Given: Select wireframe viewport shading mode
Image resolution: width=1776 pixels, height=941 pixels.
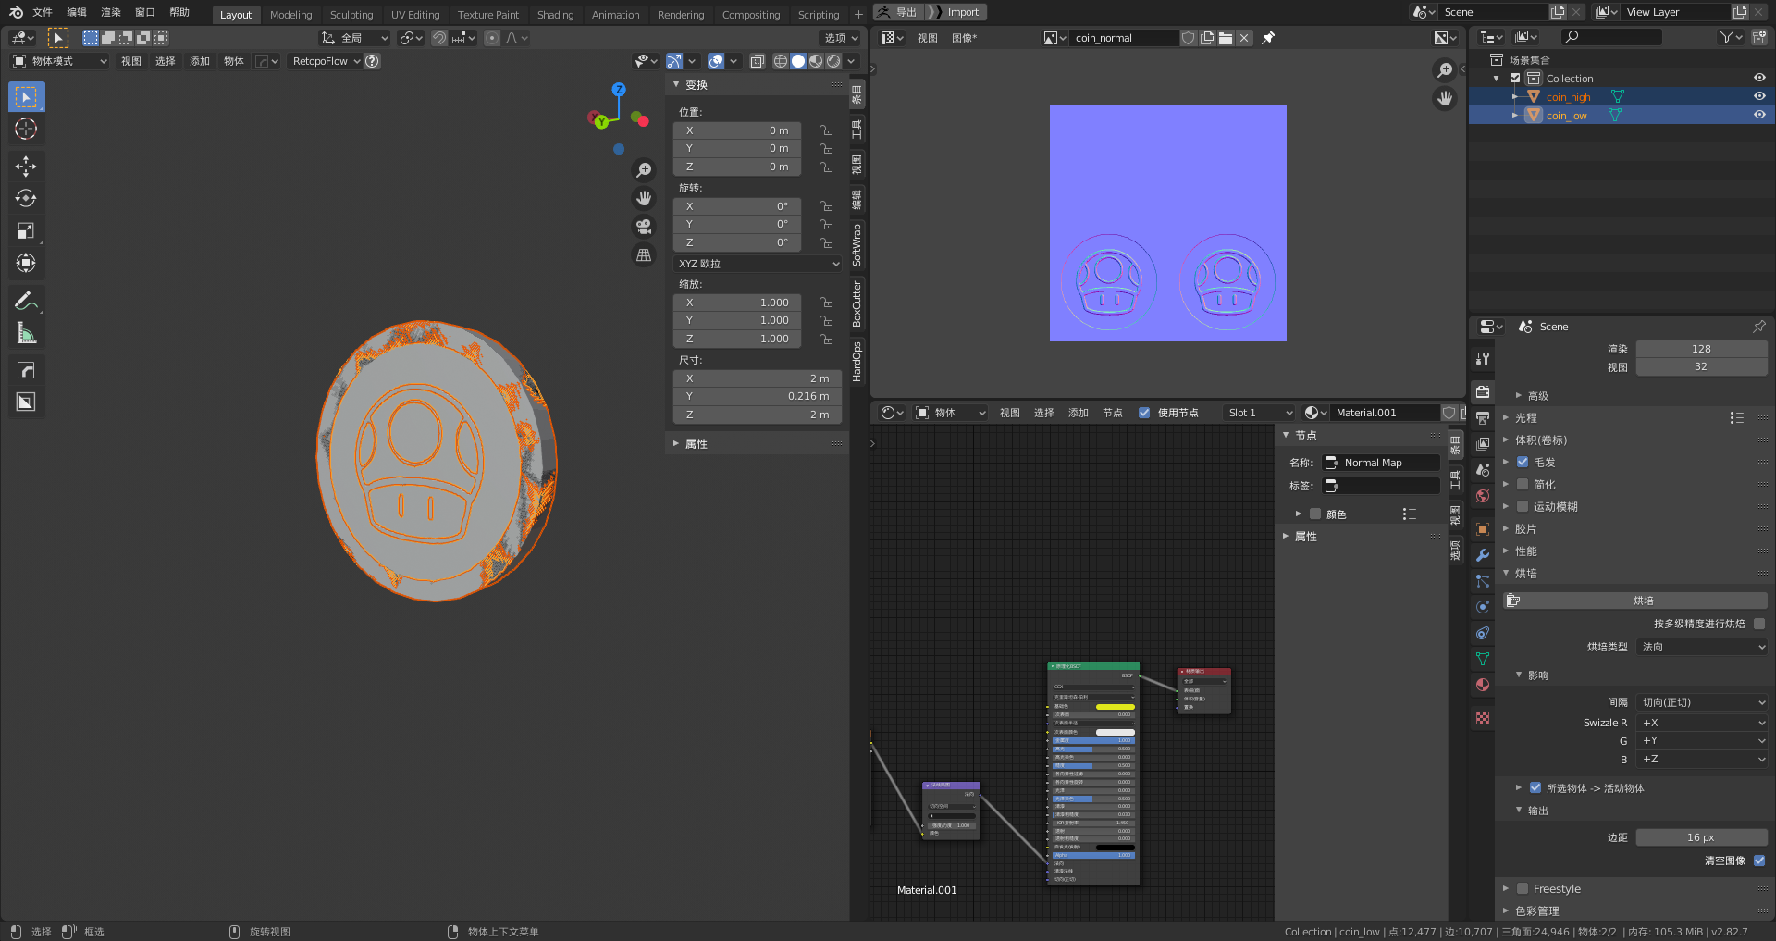Looking at the screenshot, I should pos(781,61).
